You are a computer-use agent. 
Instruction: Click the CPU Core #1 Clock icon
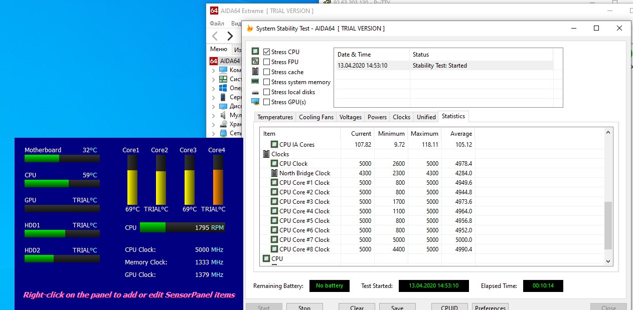pos(274,182)
